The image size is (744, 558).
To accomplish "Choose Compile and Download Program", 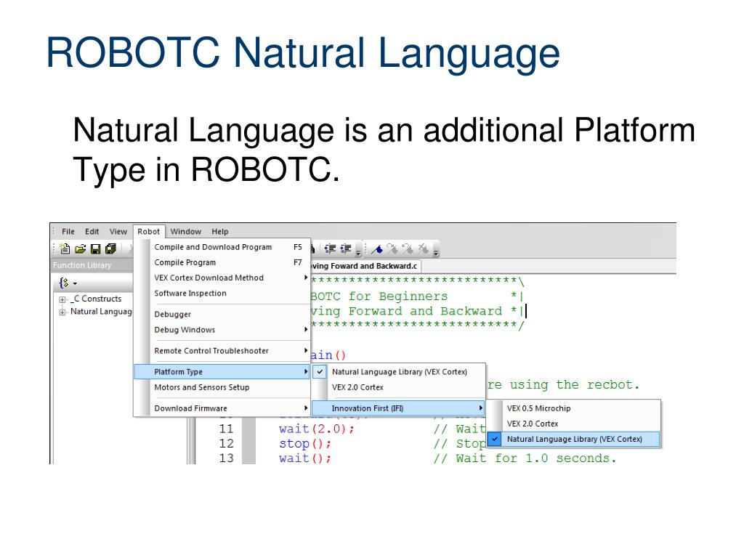I will pos(222,247).
